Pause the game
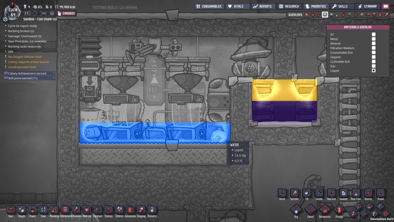The width and height of the screenshot is (394, 222). pos(27,13)
